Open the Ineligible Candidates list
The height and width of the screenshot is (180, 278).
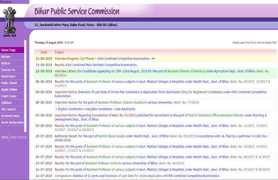(99, 109)
